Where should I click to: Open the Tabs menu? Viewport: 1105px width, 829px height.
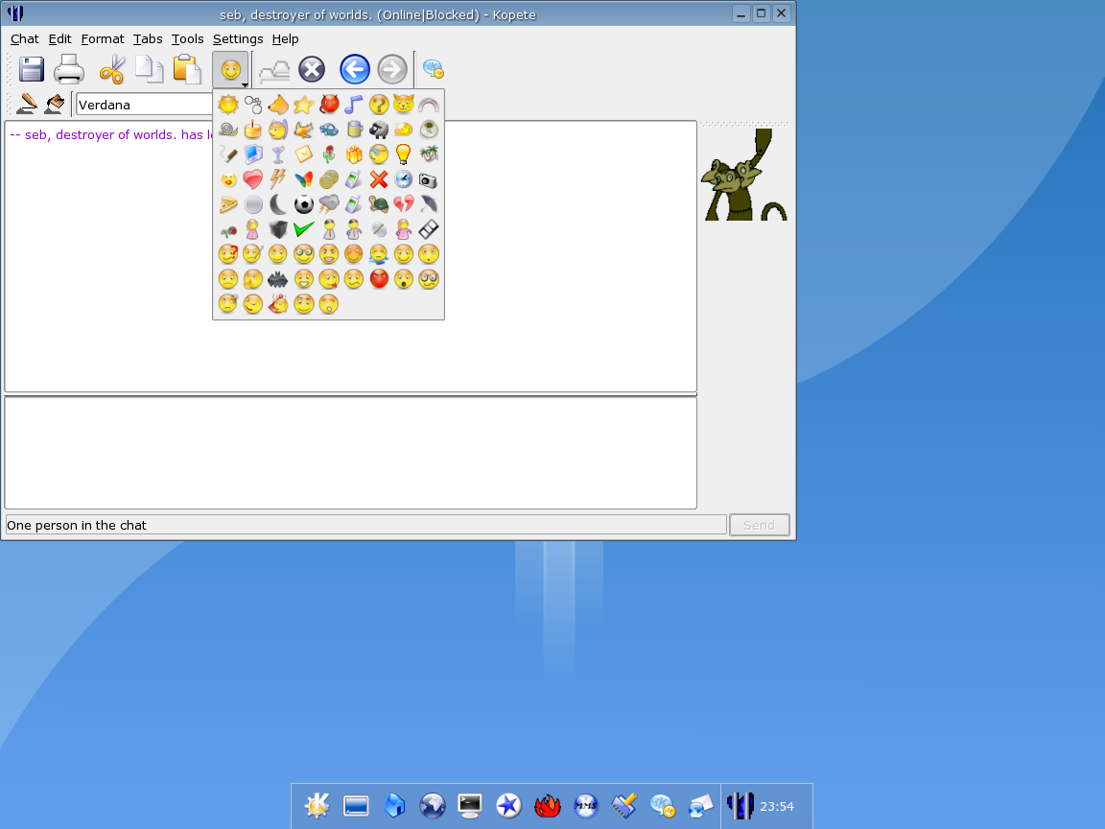tap(148, 38)
